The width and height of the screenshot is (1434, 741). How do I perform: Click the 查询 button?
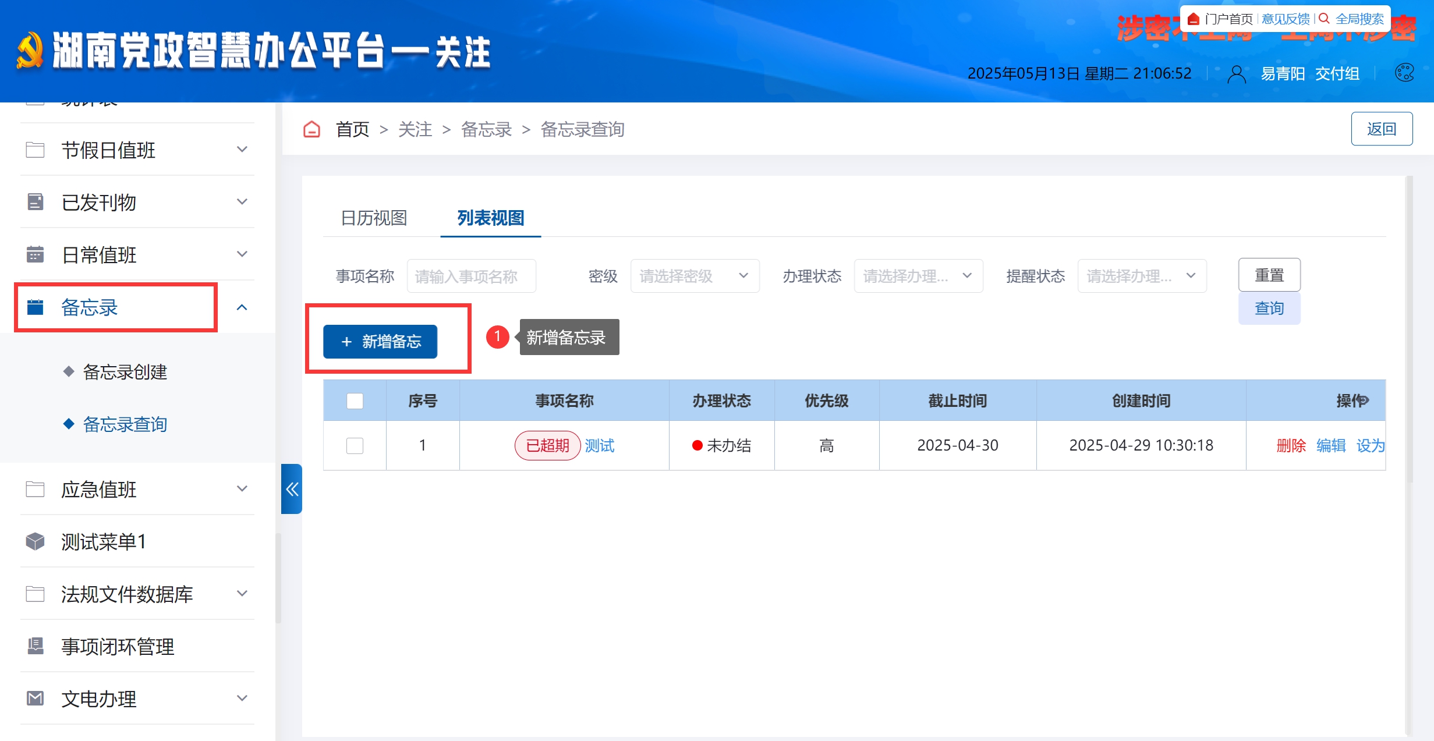click(1269, 308)
